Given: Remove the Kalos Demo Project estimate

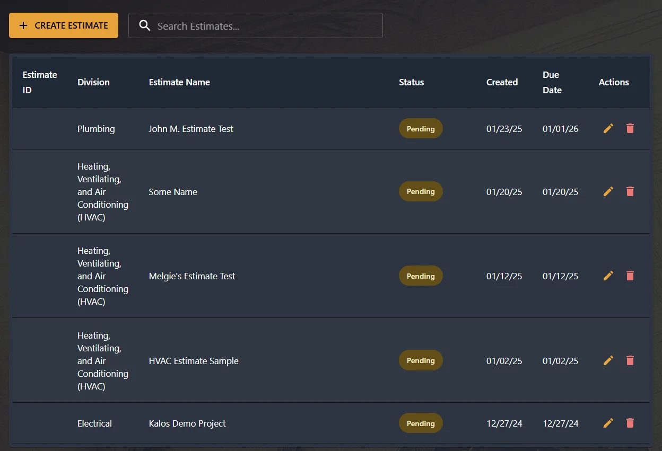Looking at the screenshot, I should [x=630, y=423].
